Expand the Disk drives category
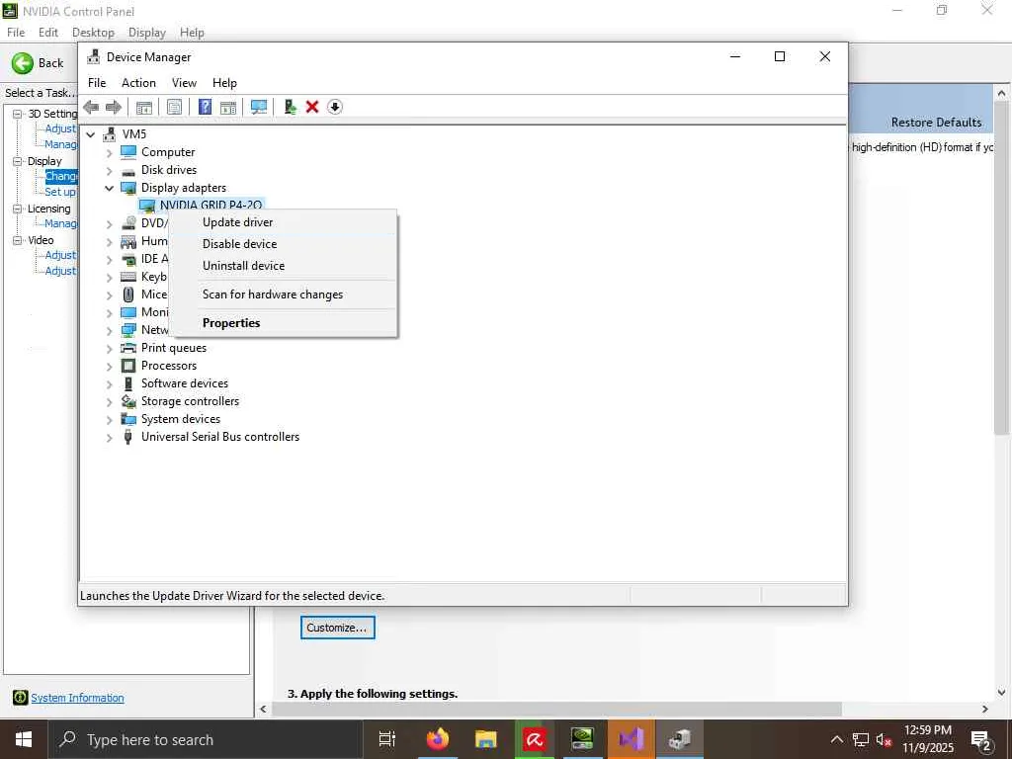Screen dimensions: 1012x759 click(x=109, y=171)
